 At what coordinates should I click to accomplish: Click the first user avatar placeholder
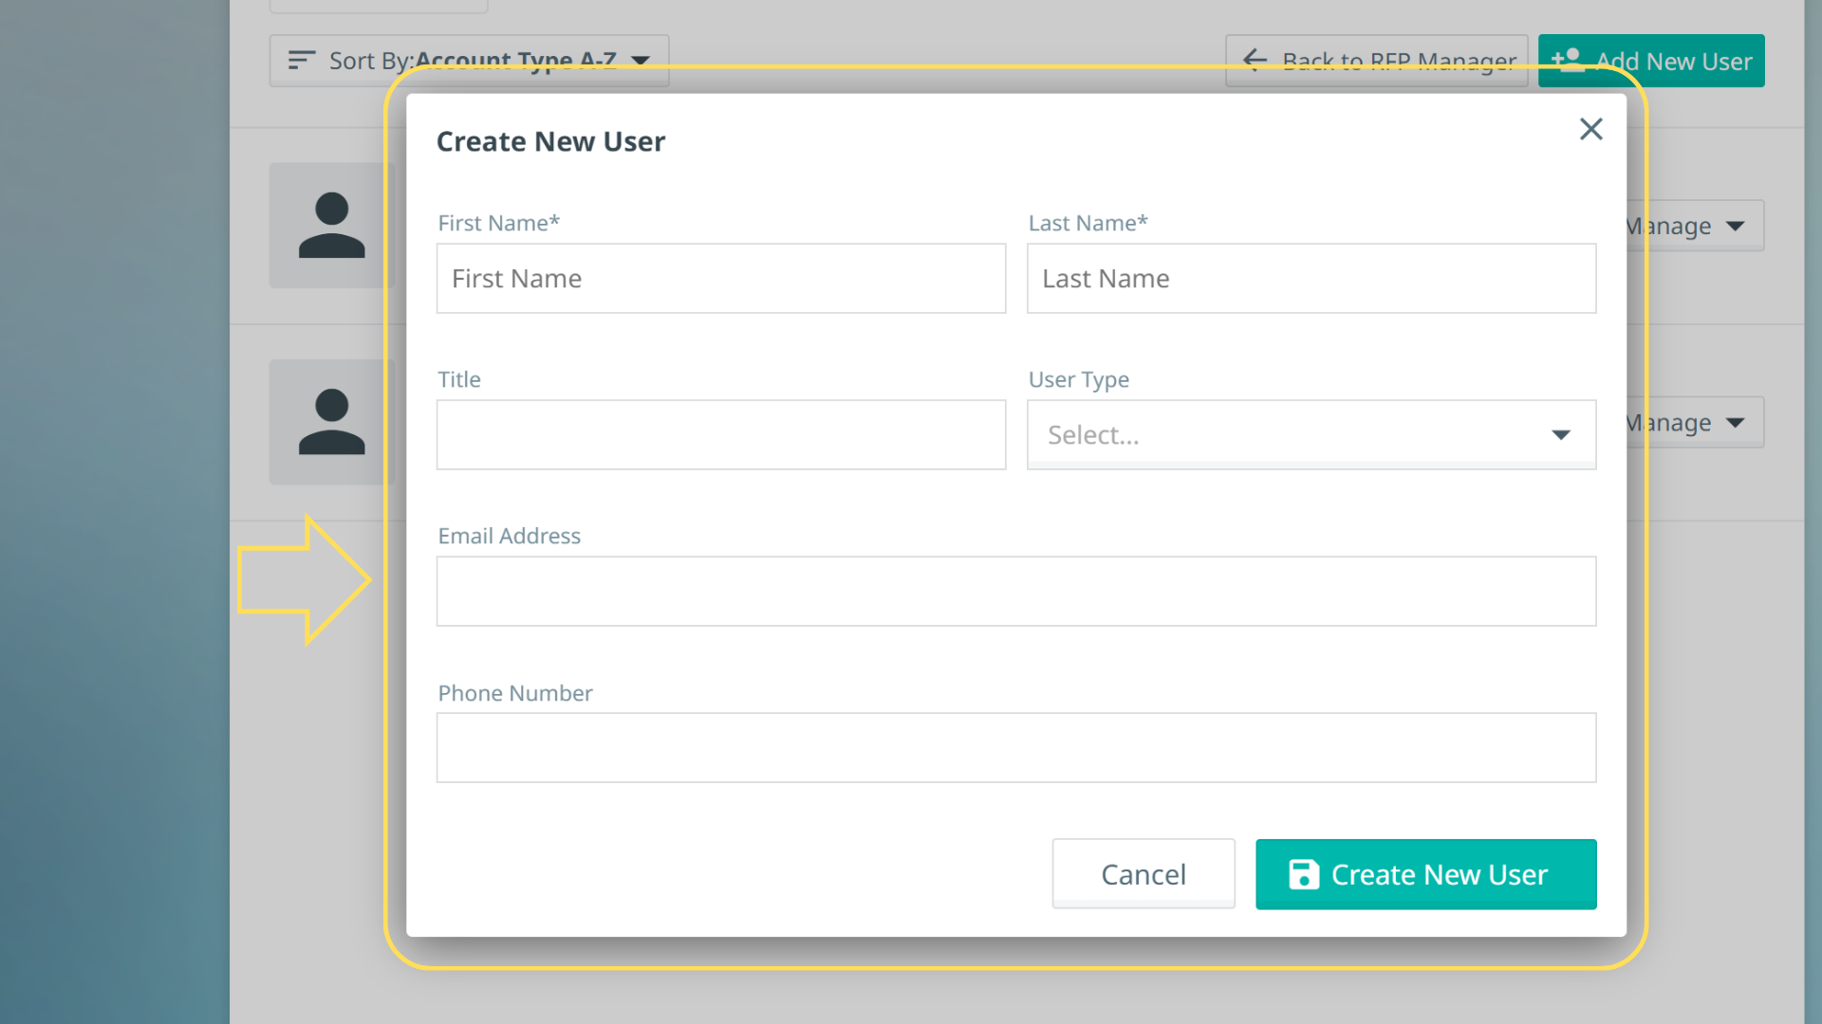[331, 226]
